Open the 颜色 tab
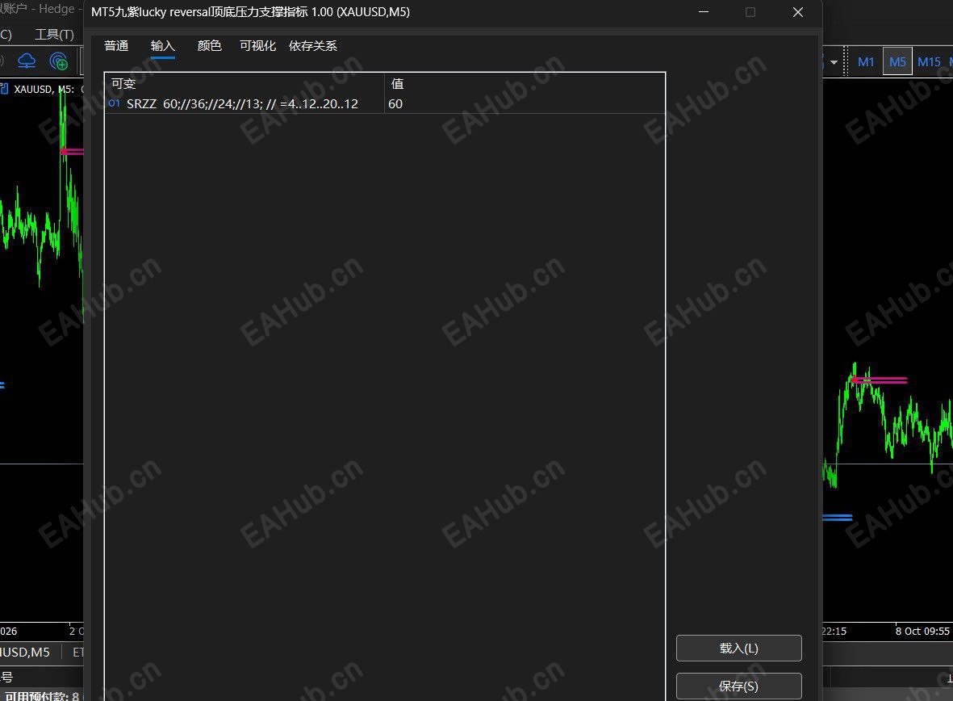 [x=209, y=46]
